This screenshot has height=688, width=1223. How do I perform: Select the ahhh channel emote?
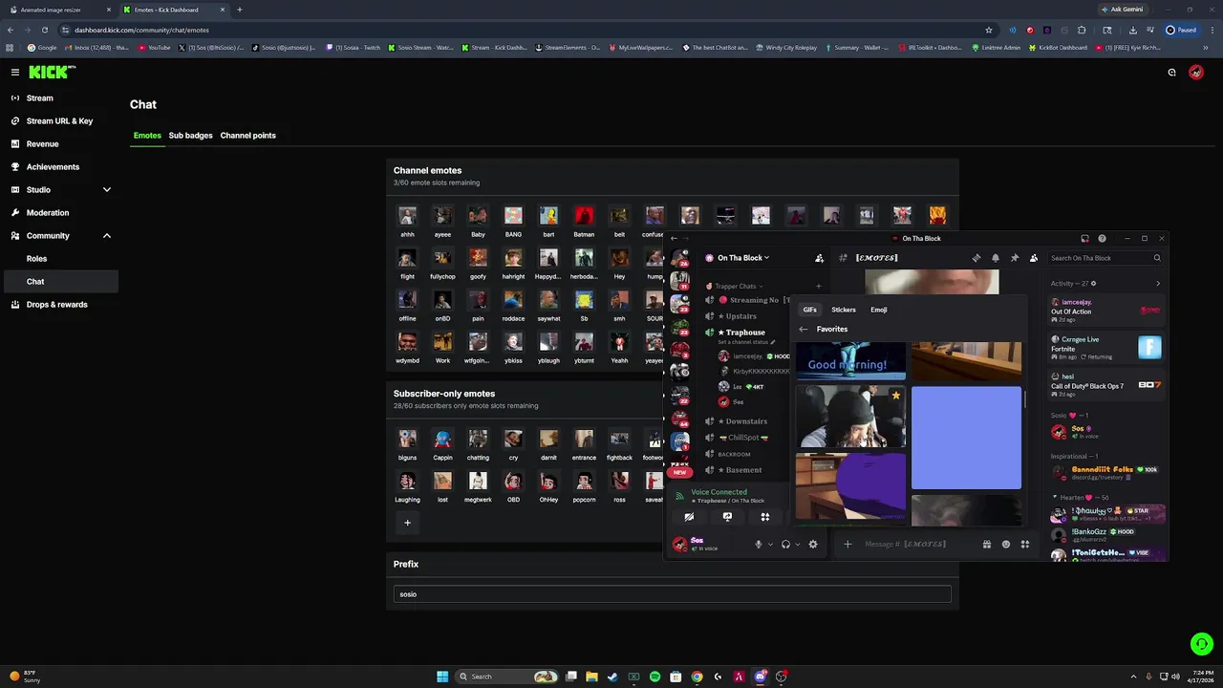[x=407, y=216]
